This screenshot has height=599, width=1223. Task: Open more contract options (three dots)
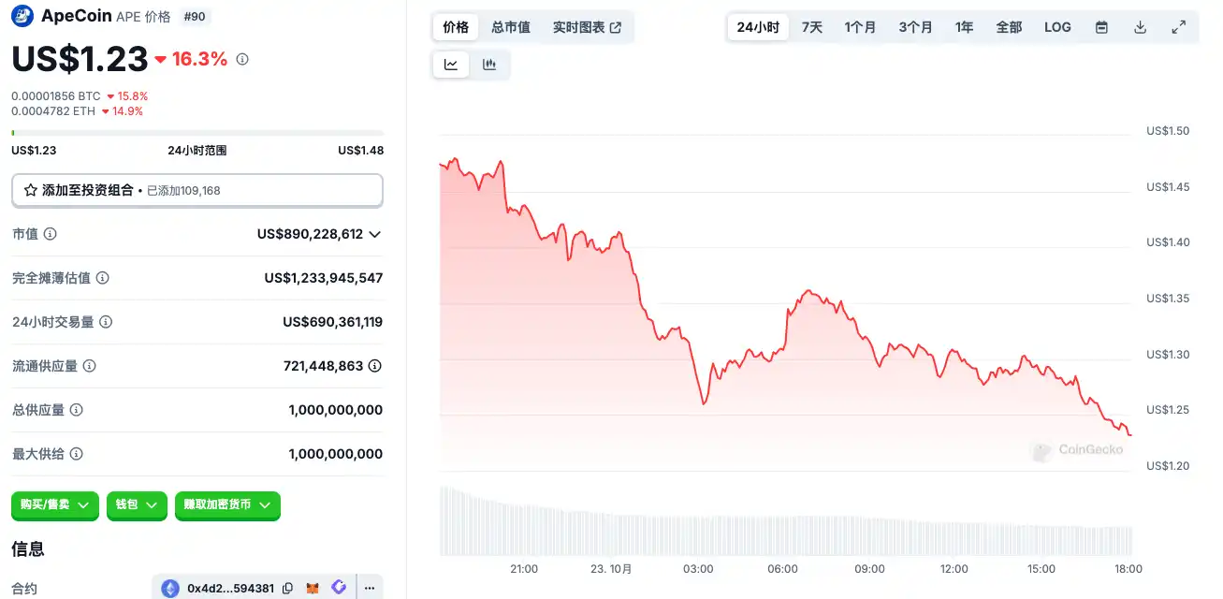(370, 588)
